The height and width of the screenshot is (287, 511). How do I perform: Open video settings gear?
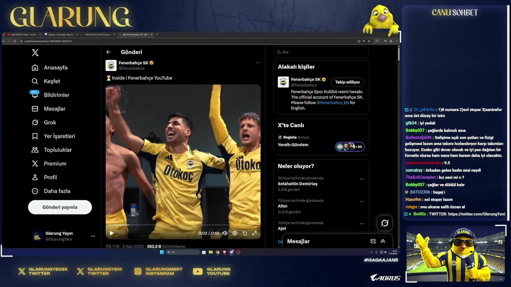pos(235,233)
